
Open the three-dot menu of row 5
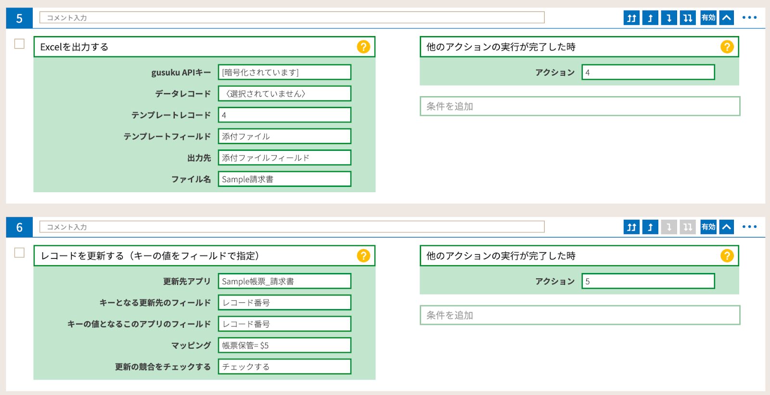[749, 18]
